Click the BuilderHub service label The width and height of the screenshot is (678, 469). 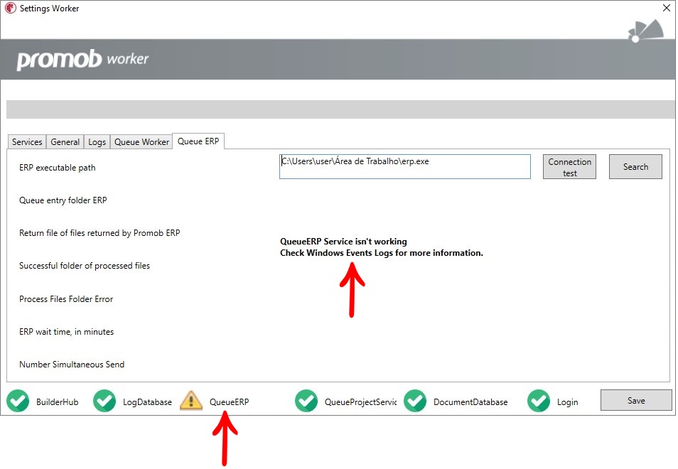coord(57,402)
